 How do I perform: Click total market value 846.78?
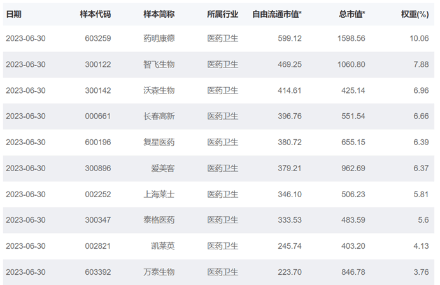pyautogui.click(x=353, y=272)
